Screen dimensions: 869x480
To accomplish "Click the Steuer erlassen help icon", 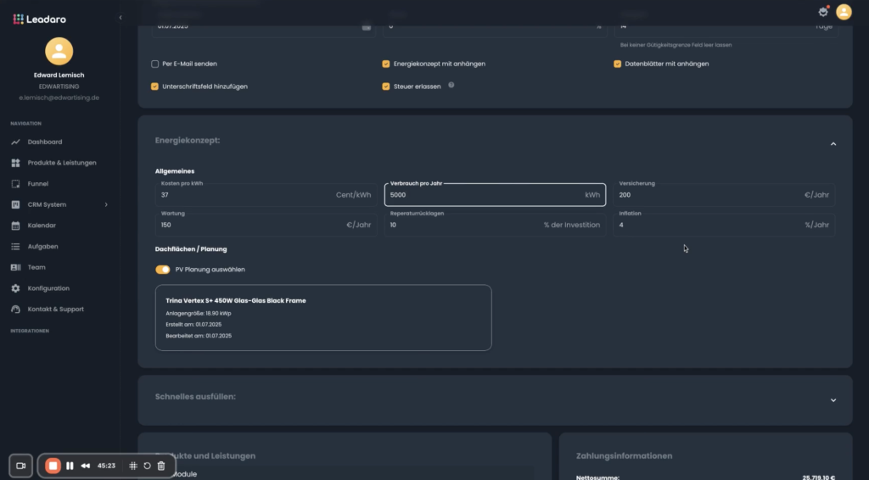I will 451,86.
